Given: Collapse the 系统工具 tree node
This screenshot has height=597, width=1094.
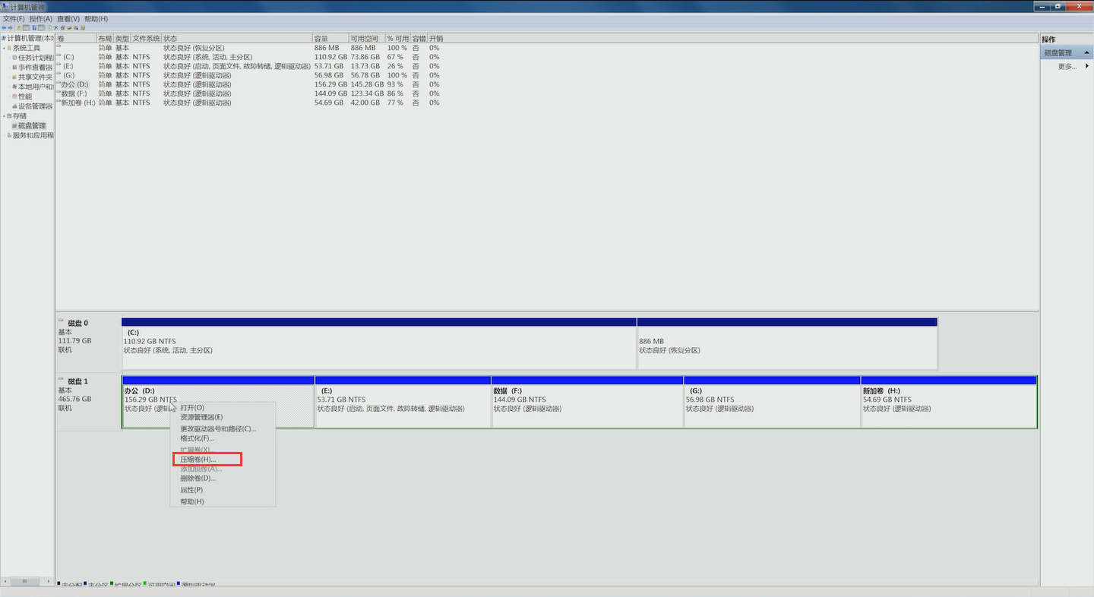Looking at the screenshot, I should click(x=4, y=48).
